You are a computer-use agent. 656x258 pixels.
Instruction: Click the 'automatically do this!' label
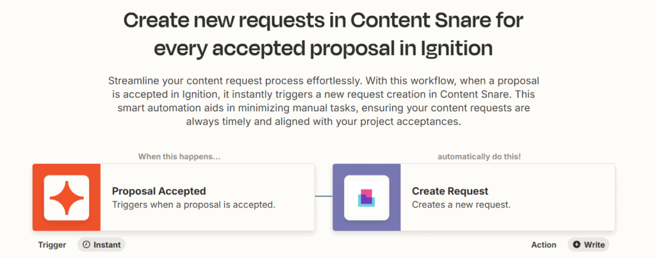tap(479, 157)
